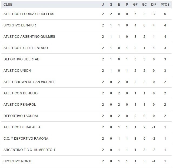
Task: Click the GF column header
Action: pos(135,5)
